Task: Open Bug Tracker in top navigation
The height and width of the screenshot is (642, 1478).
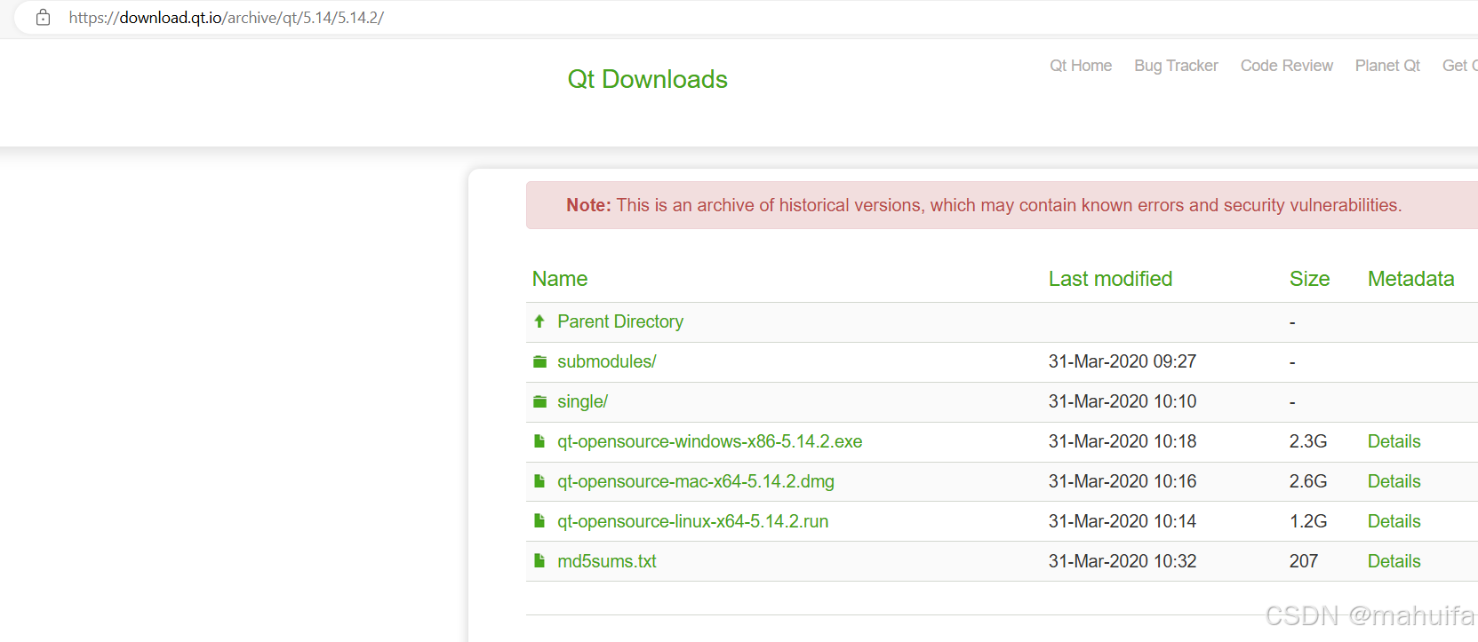Action: 1176,66
